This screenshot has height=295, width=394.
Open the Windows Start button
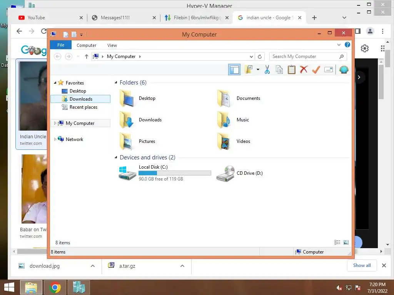9,287
